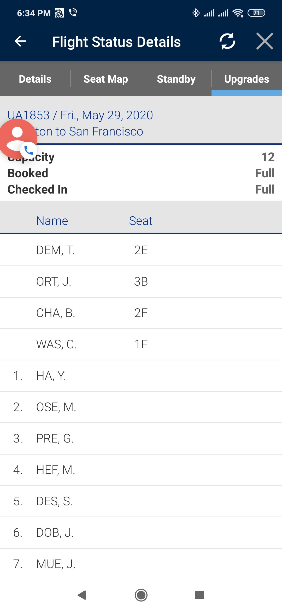Viewport: 282px width, 612px height.
Task: Close Flight Status Details screen
Action: pos(265,41)
